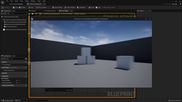Image resolution: width=182 pixels, height=102 pixels.
Task: Collapse the FUNCTIONS section
Action: tap(1, 68)
